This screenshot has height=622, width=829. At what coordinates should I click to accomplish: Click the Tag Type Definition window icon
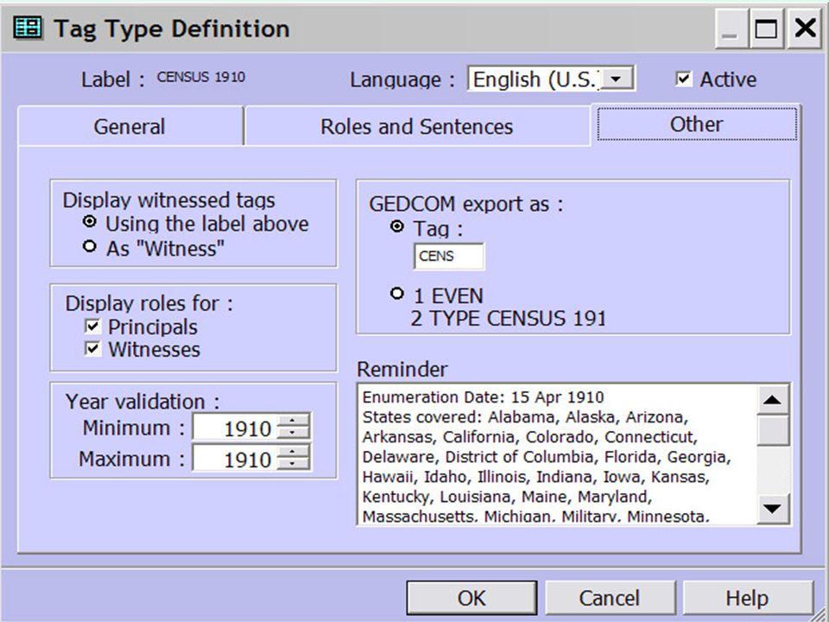28,28
